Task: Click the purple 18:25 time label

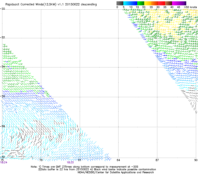Action: coord(70,162)
